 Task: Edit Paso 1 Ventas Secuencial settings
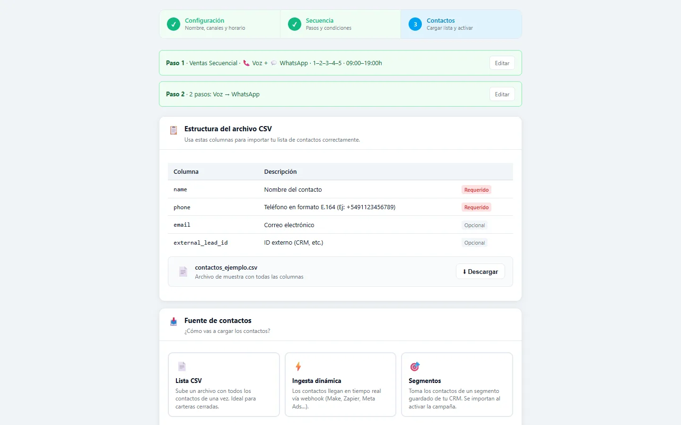(502, 63)
